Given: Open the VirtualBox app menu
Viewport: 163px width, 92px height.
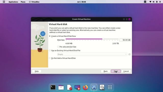Looking at the screenshot, I should pos(34,2).
